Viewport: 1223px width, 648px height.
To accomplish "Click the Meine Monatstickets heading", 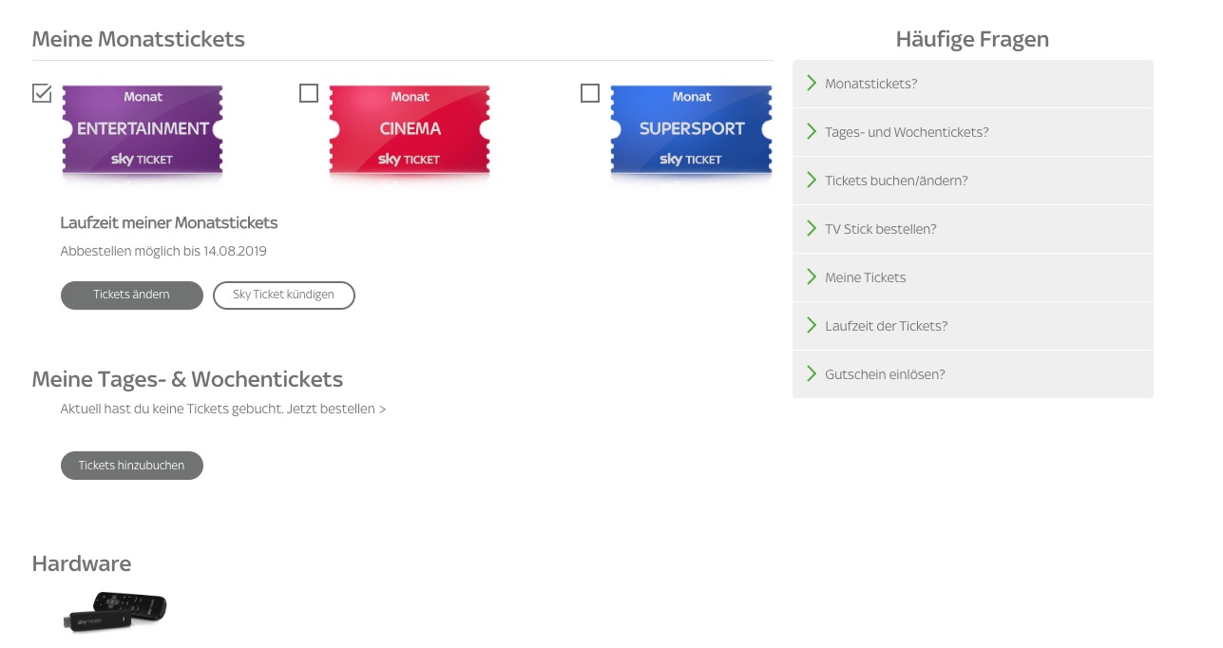I will coord(139,39).
